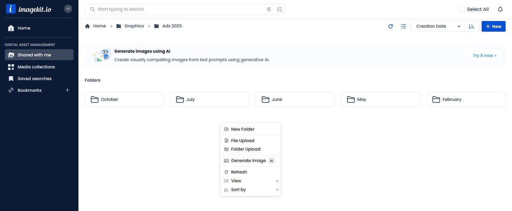Click Ads 2025 breadcrumb

point(172,26)
